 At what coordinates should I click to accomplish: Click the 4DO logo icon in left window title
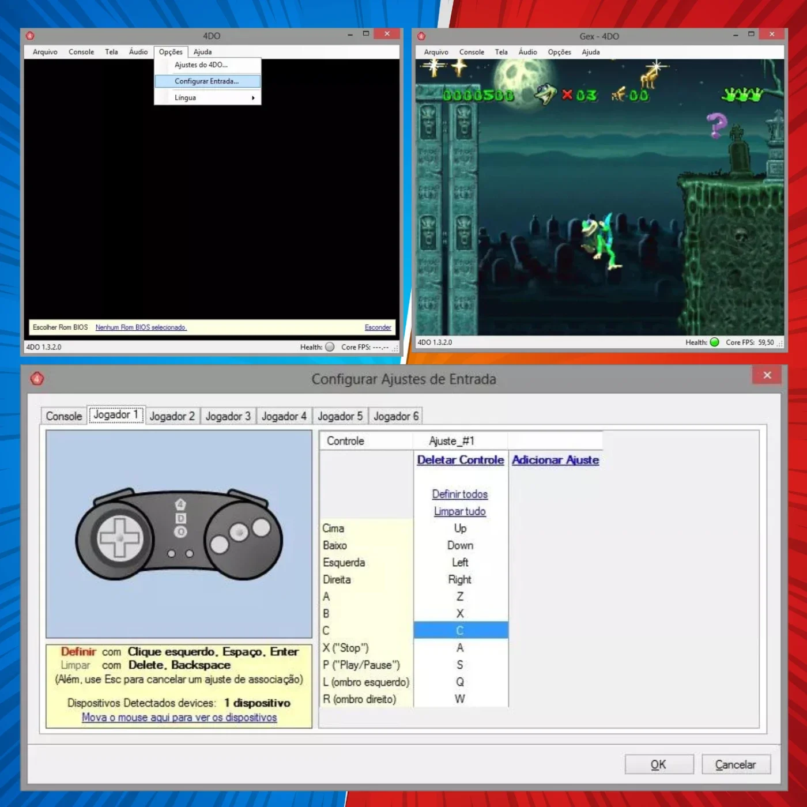[x=30, y=36]
